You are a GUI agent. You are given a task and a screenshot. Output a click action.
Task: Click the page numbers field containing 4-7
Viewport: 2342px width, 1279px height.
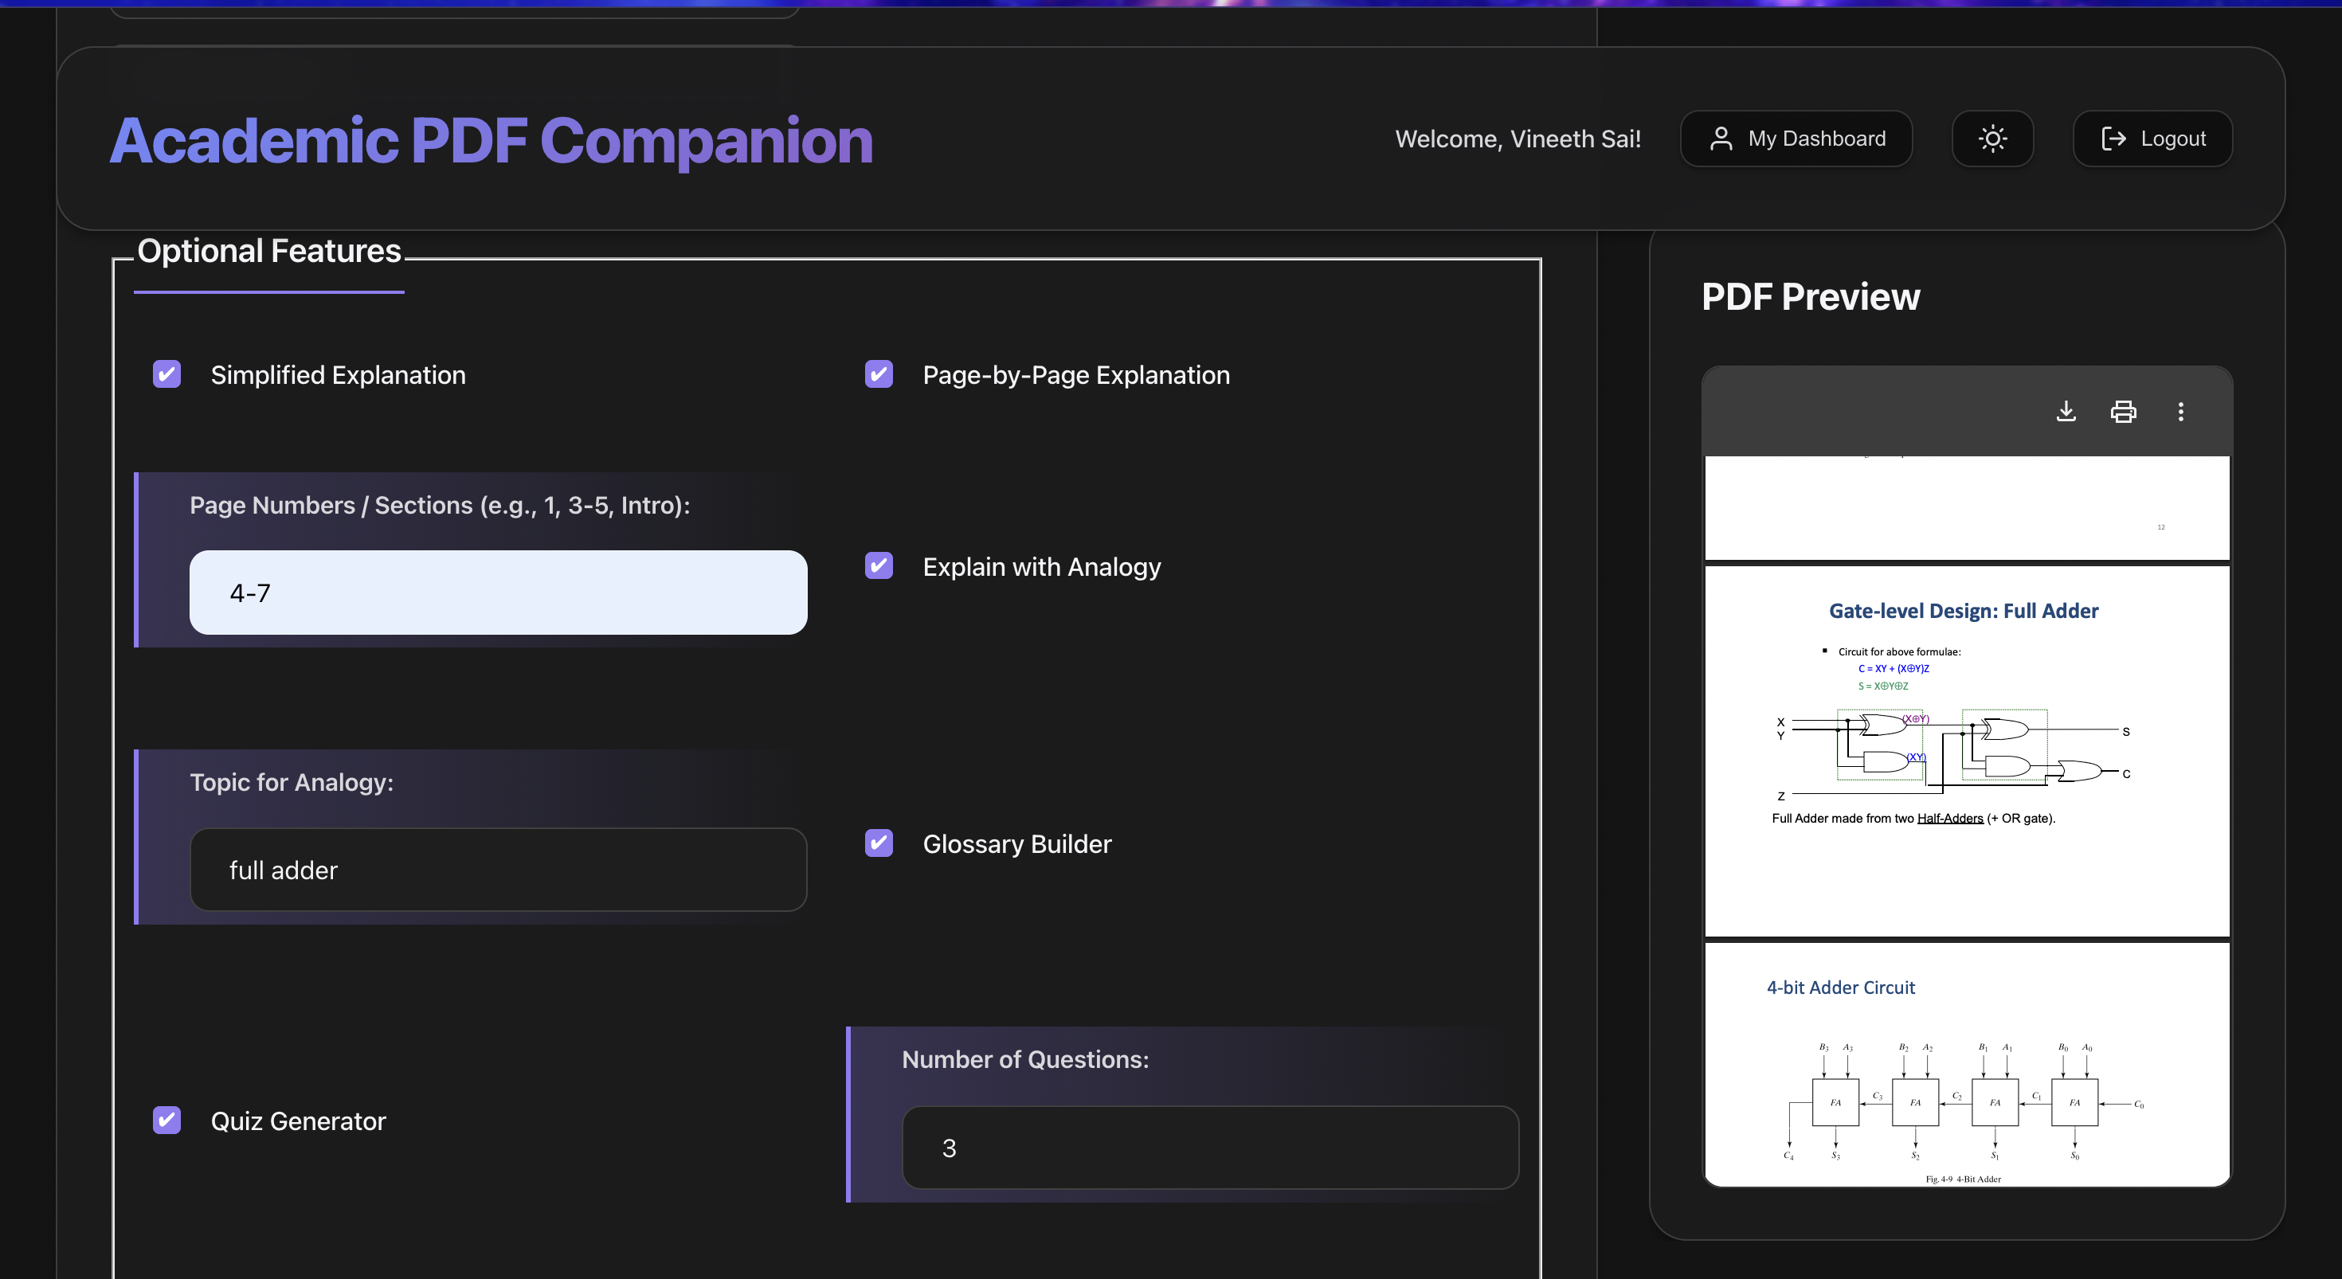click(x=497, y=593)
